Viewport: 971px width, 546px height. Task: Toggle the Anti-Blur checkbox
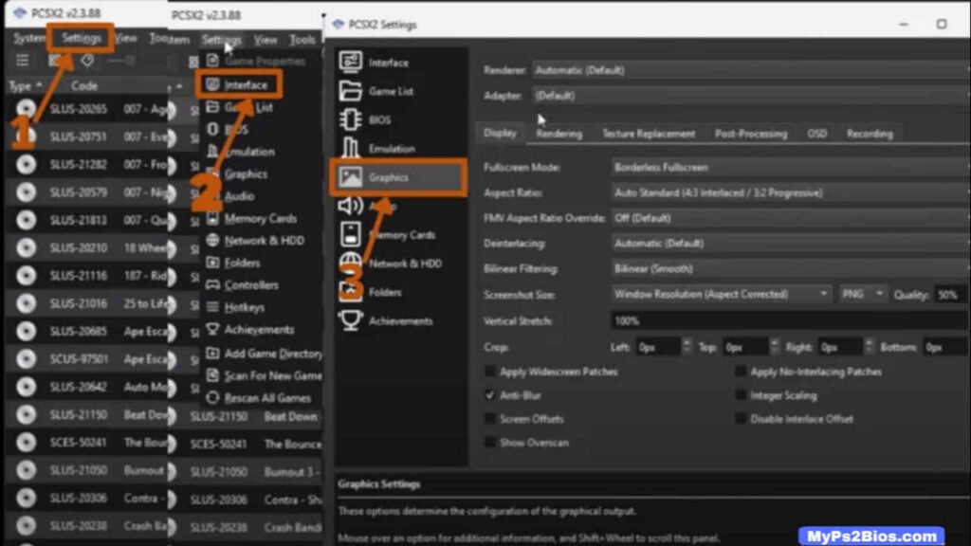[489, 395]
